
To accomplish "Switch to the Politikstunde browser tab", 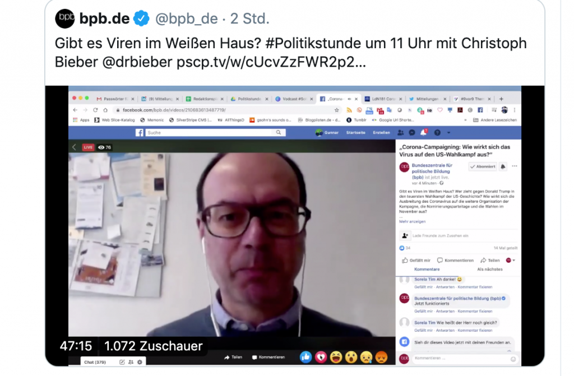I will [249, 99].
